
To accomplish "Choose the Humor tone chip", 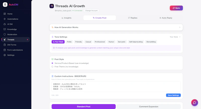I will pos(111,42).
